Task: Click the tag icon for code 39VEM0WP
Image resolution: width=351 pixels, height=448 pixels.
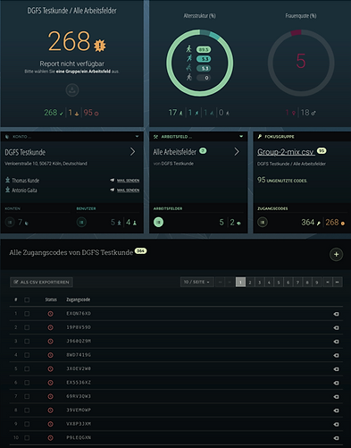Action: pyautogui.click(x=336, y=410)
